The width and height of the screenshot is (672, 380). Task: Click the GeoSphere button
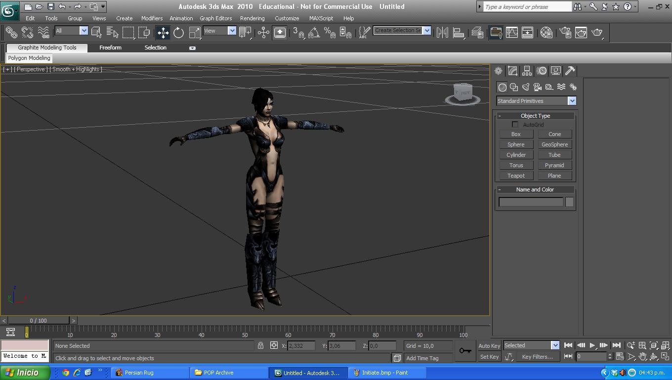click(554, 144)
